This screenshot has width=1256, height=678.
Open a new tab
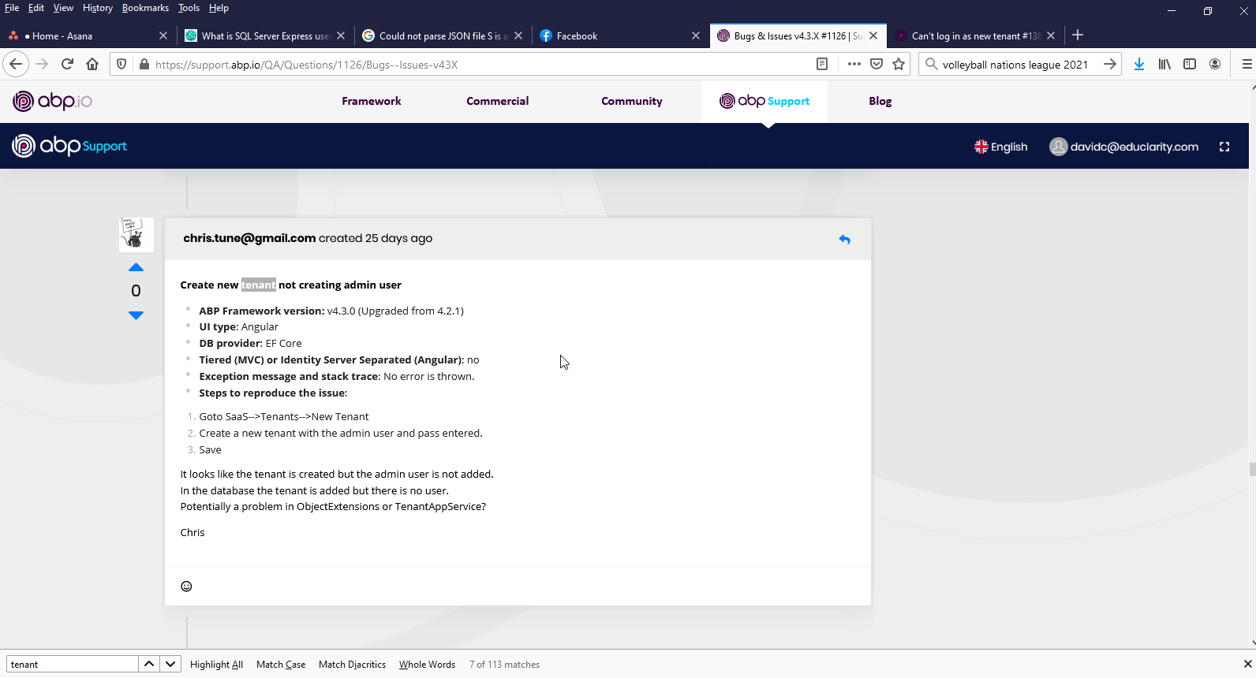pos(1078,35)
